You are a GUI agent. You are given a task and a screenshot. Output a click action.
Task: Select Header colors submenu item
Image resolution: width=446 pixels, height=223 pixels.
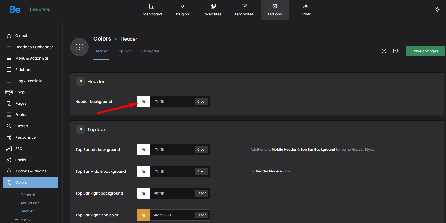pos(27,211)
